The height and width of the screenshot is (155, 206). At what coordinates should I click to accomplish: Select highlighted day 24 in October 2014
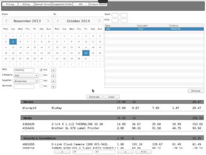pos(86,53)
